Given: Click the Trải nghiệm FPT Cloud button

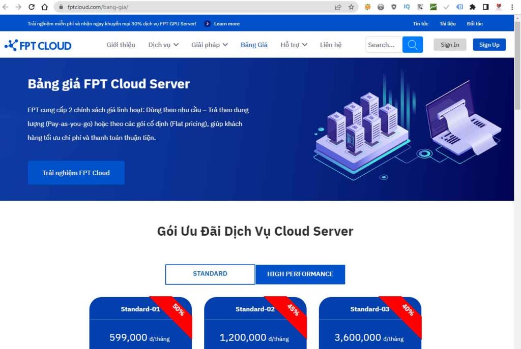Looking at the screenshot, I should 76,173.
